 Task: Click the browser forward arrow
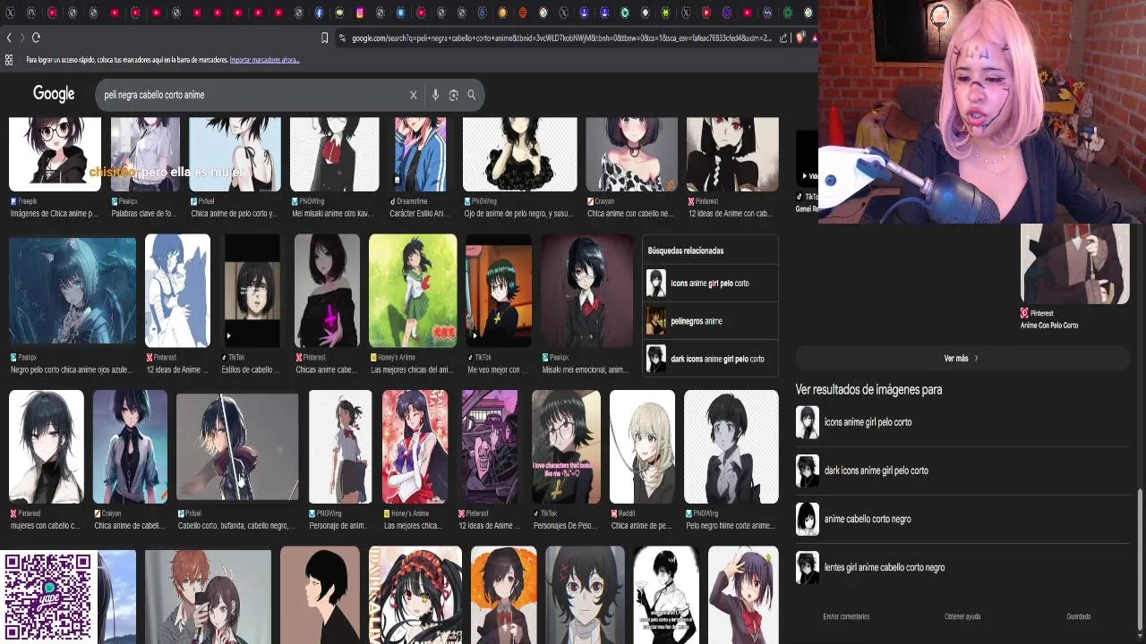[x=21, y=38]
